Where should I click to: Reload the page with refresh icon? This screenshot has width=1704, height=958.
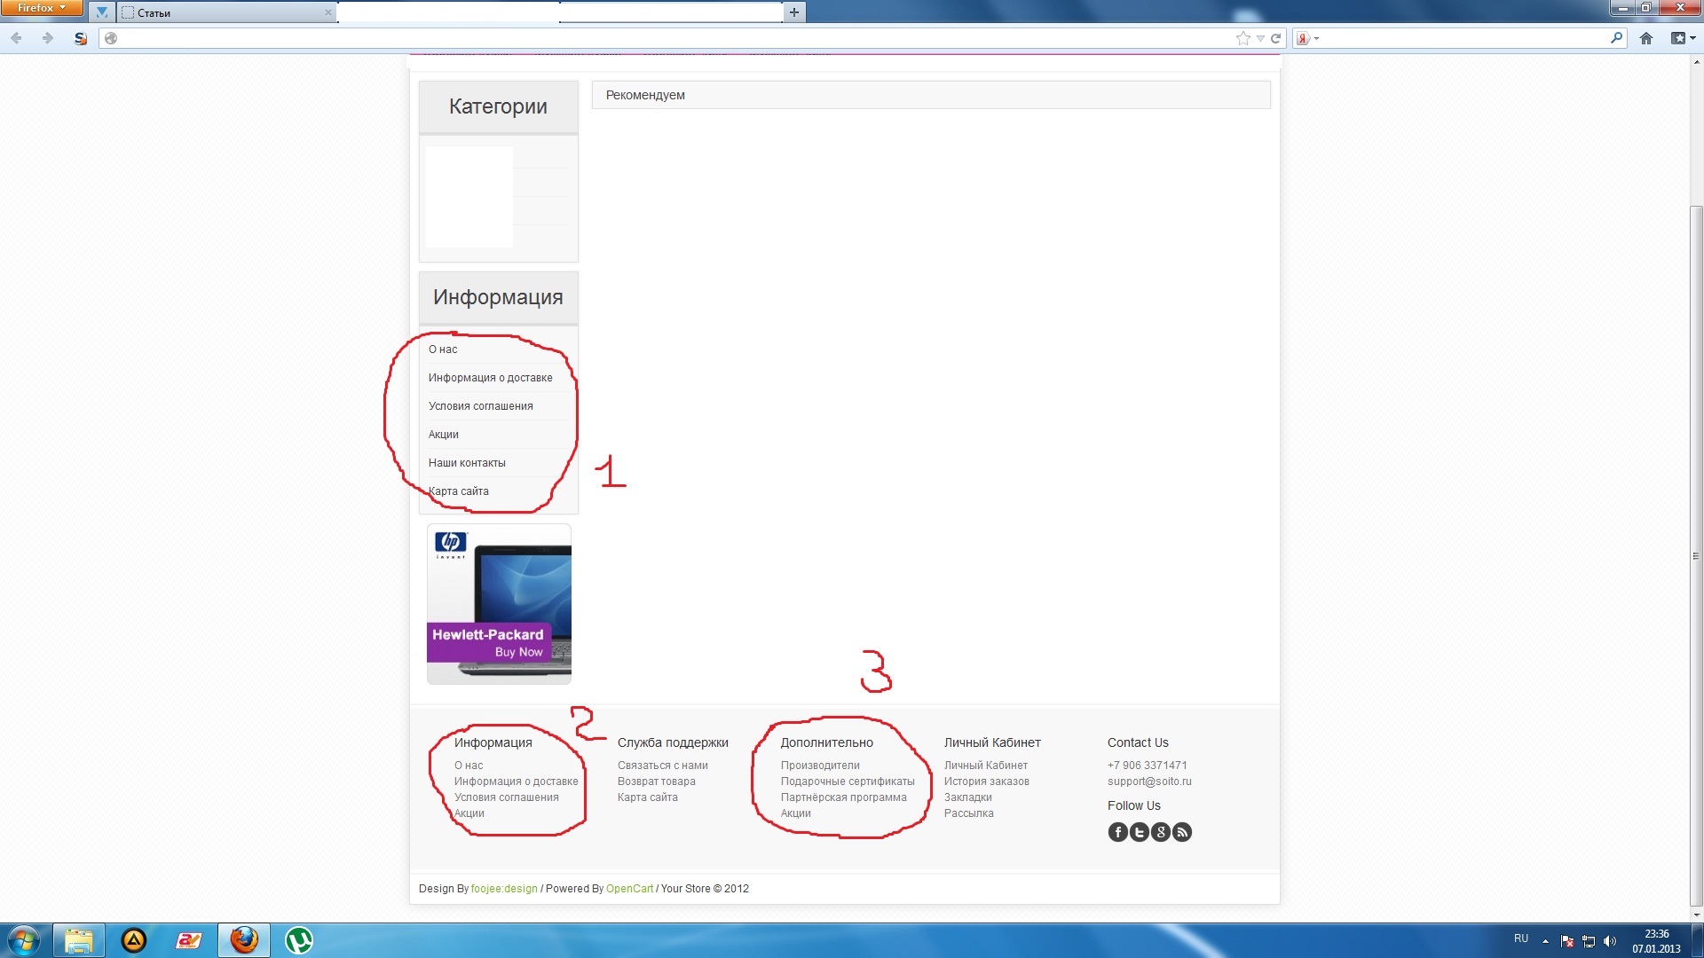(x=1275, y=38)
